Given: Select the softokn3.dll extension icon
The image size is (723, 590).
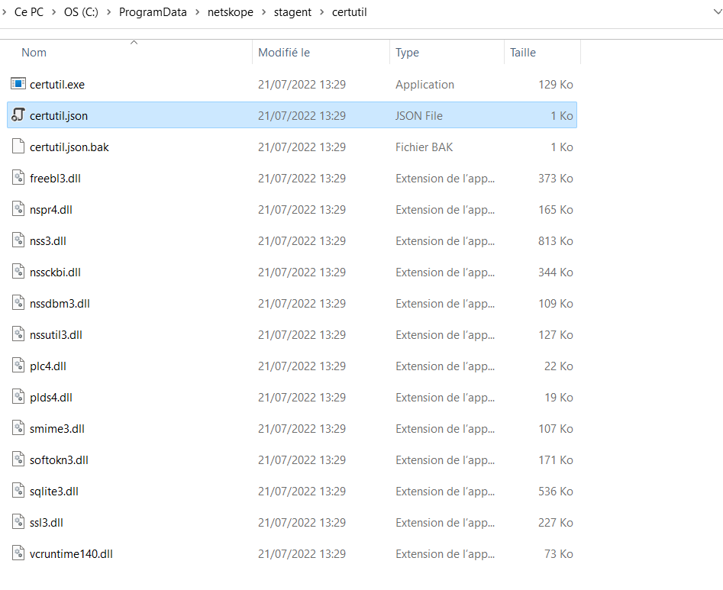Looking at the screenshot, I should pos(18,459).
